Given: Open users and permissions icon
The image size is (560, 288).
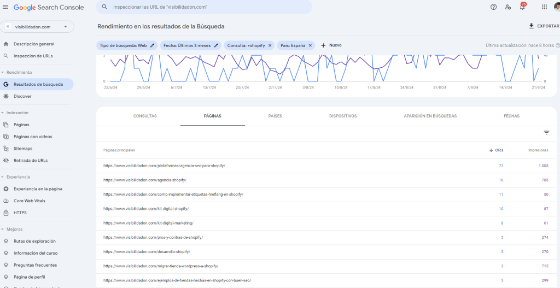Looking at the screenshot, I should (508, 7).
